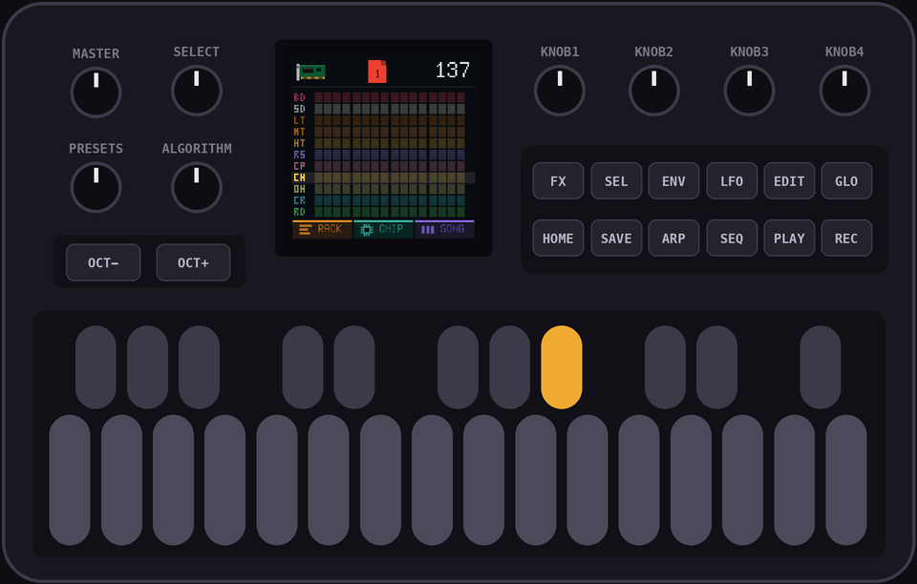The width and height of the screenshot is (917, 584).
Task: Click the KNOB3 dial
Action: click(x=749, y=91)
